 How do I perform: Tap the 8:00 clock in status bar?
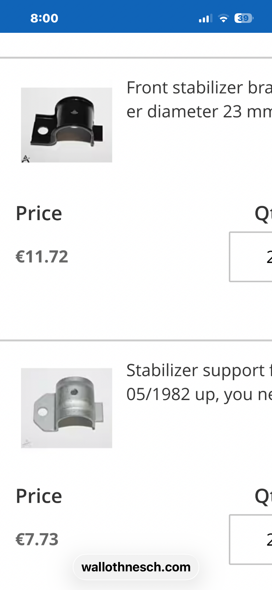[44, 18]
